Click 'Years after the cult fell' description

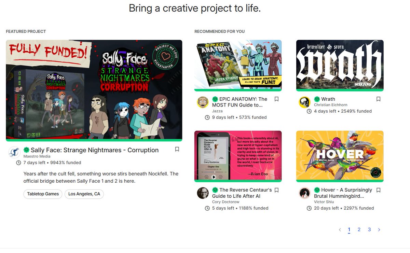click(x=101, y=178)
